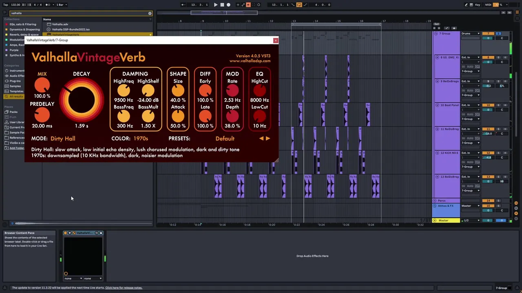Image resolution: width=522 pixels, height=293 pixels.
Task: Toggle Draw Mode with the pencil icon
Action: [x=466, y=5]
